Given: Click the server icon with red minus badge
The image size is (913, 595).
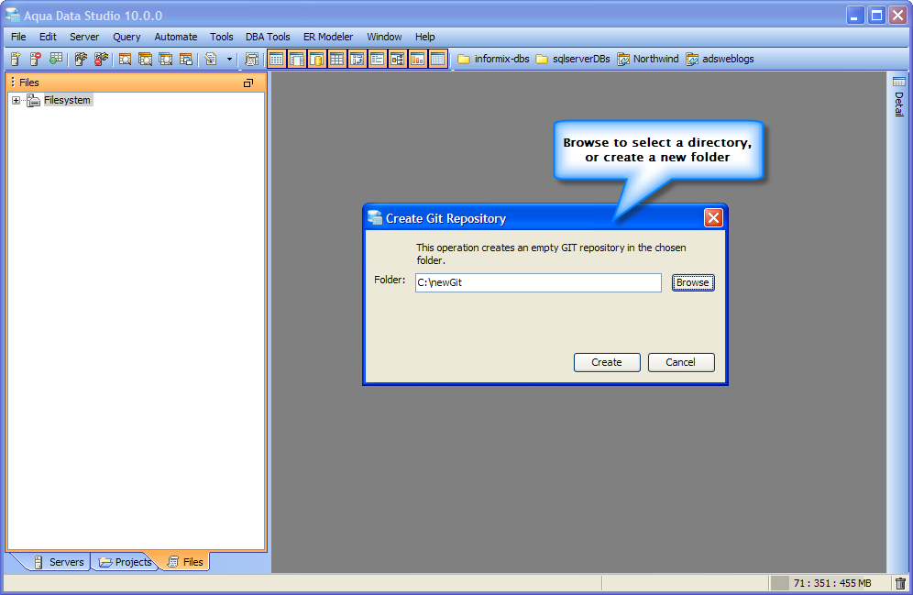Looking at the screenshot, I should (x=36, y=59).
